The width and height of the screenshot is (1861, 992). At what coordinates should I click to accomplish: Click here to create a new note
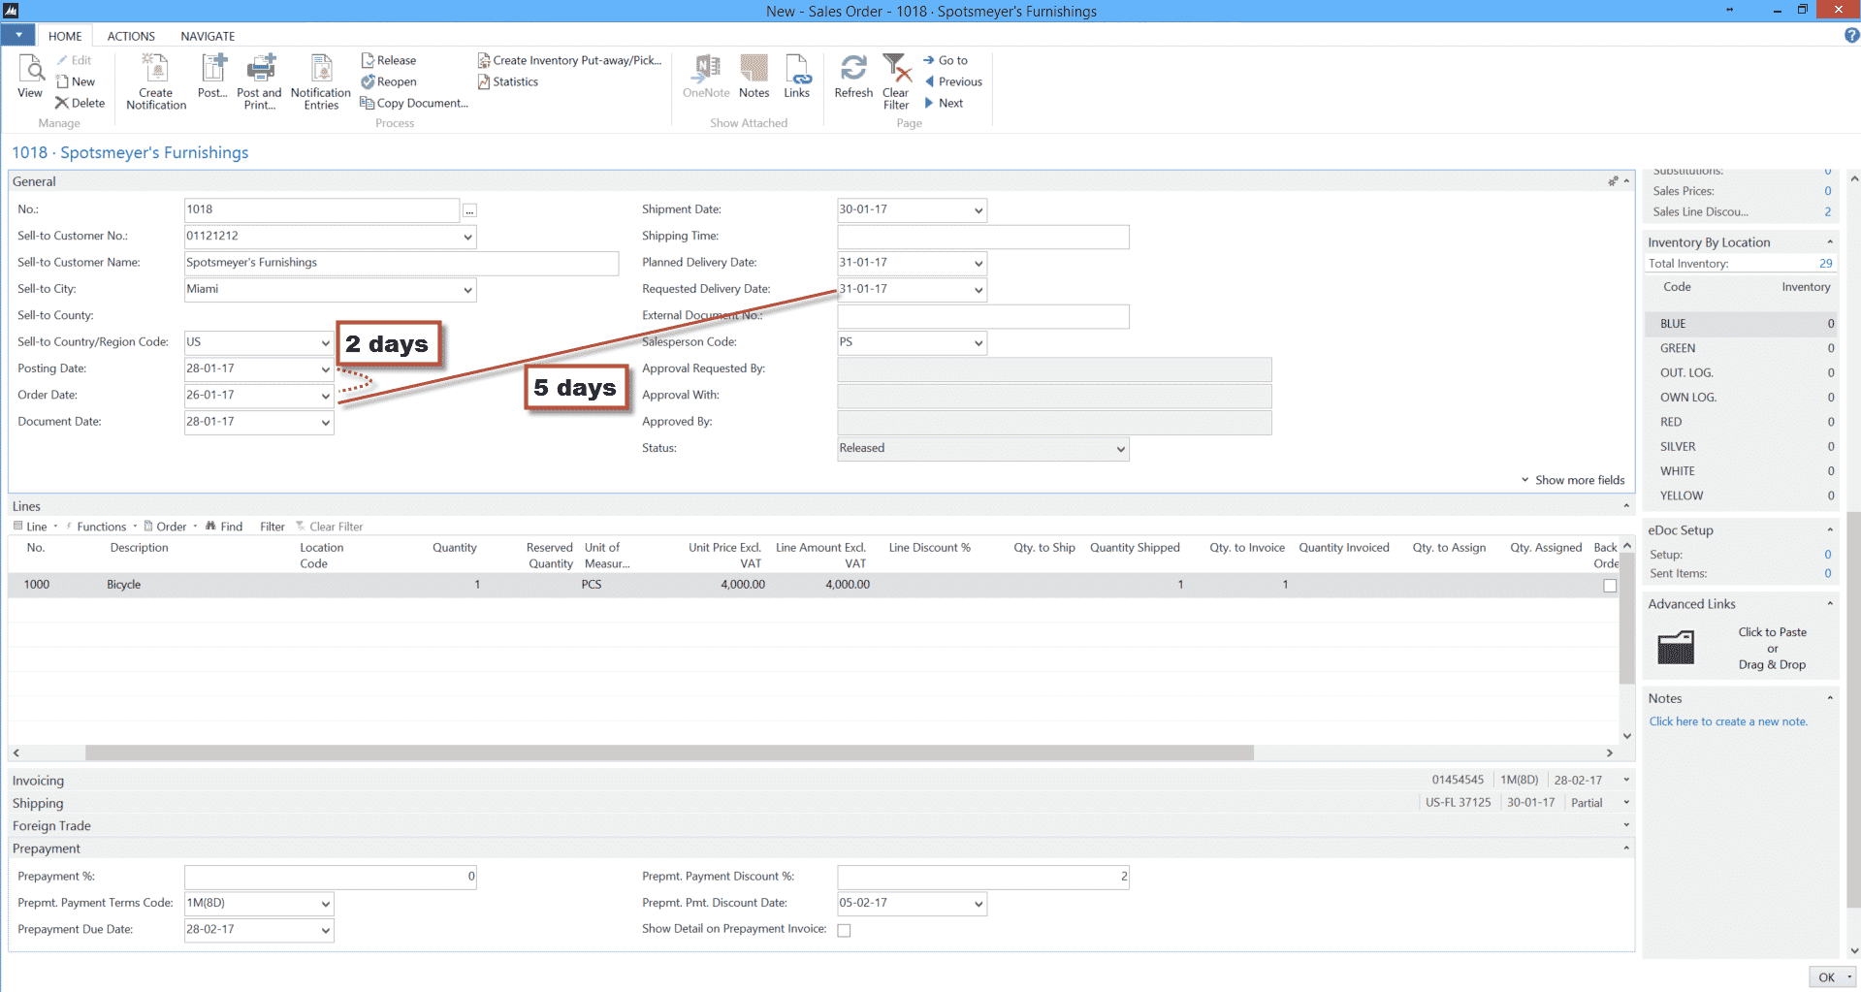(1728, 721)
